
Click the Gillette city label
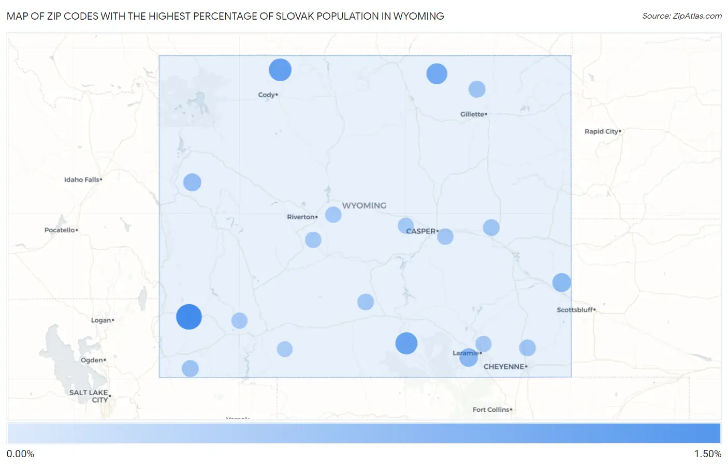coord(472,114)
